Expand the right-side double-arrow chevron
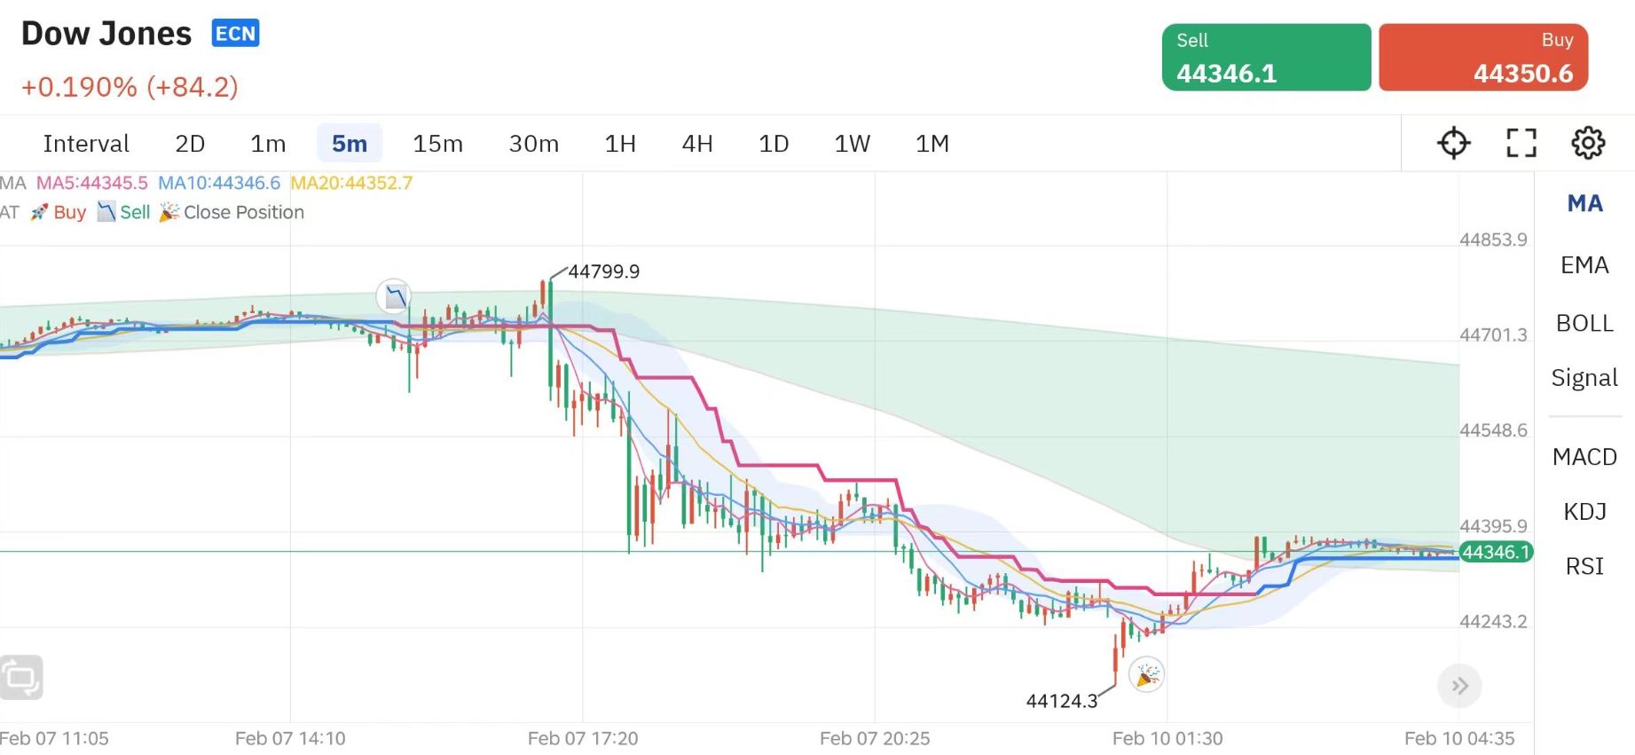 1458,685
